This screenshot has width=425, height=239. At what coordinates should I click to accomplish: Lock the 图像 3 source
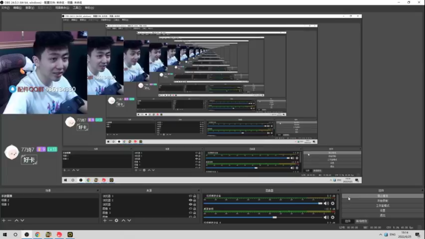coord(194,213)
